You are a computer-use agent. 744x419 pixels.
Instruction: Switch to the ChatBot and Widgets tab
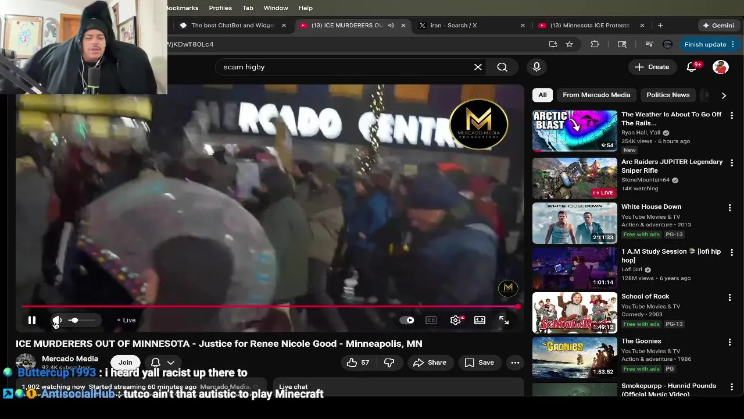[233, 26]
